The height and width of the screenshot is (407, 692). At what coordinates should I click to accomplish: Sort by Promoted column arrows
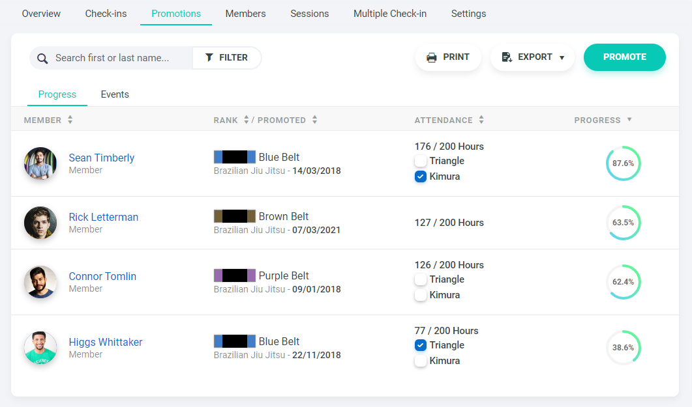[x=314, y=120]
